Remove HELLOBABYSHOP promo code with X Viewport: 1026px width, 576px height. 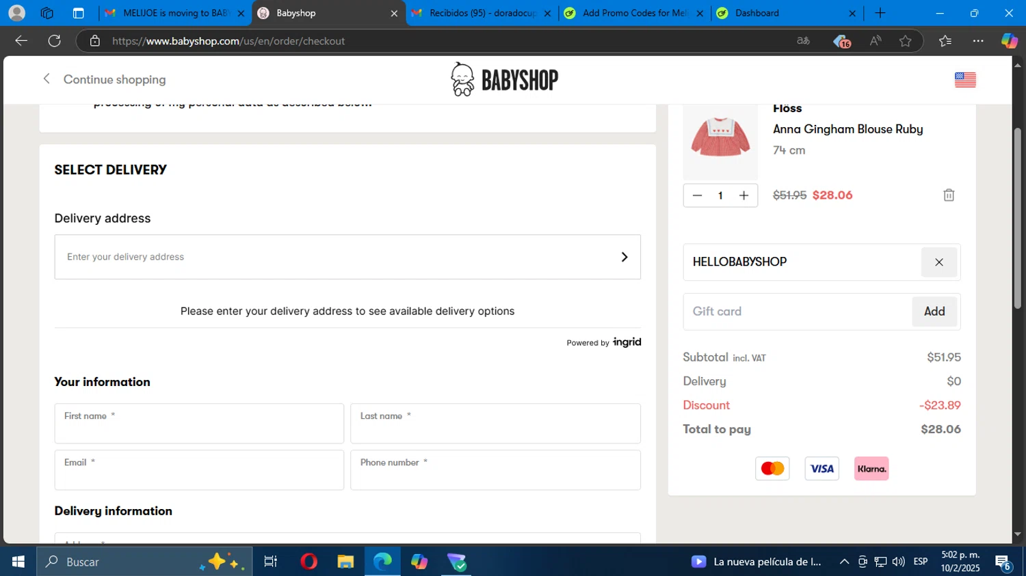coord(939,262)
